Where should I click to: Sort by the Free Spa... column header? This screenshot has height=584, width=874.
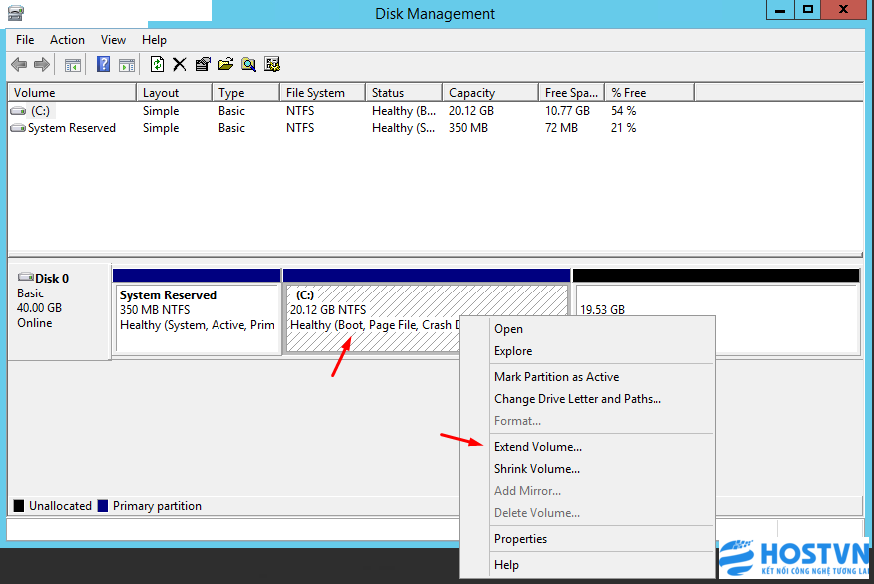click(572, 93)
